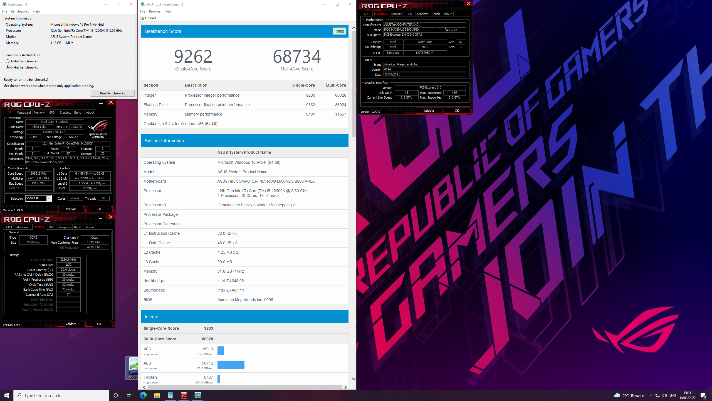Screen dimensions: 712x401
Task: Click the ENG language indicator
Action: coord(673,395)
